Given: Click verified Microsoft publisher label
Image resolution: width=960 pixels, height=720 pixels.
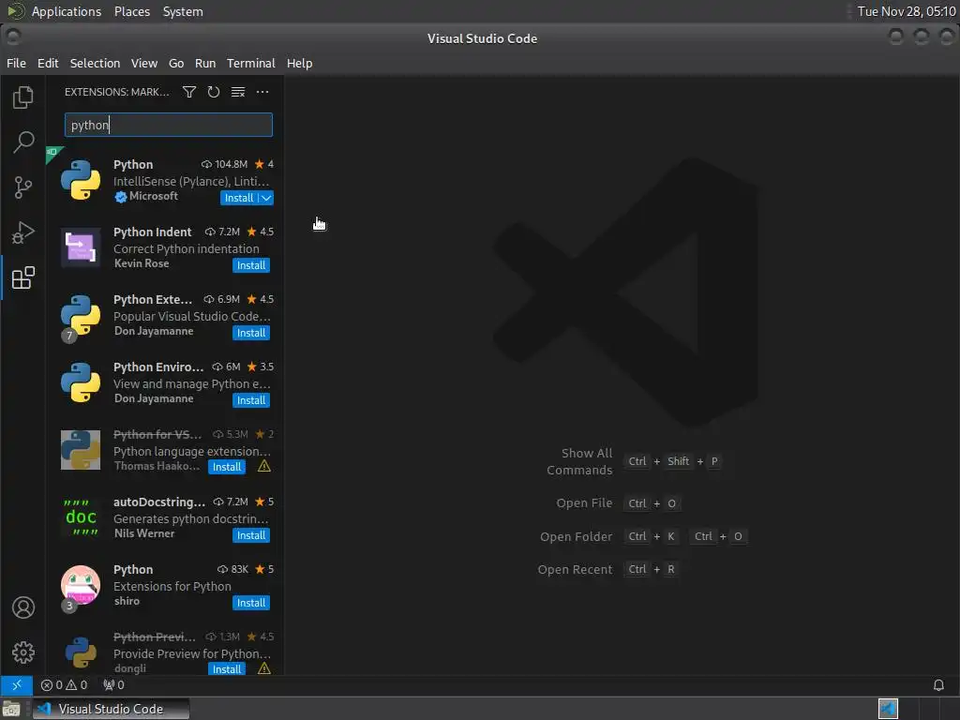Looking at the screenshot, I should 147,196.
